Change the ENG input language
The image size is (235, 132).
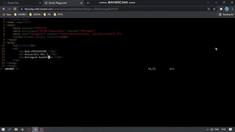tap(217, 129)
